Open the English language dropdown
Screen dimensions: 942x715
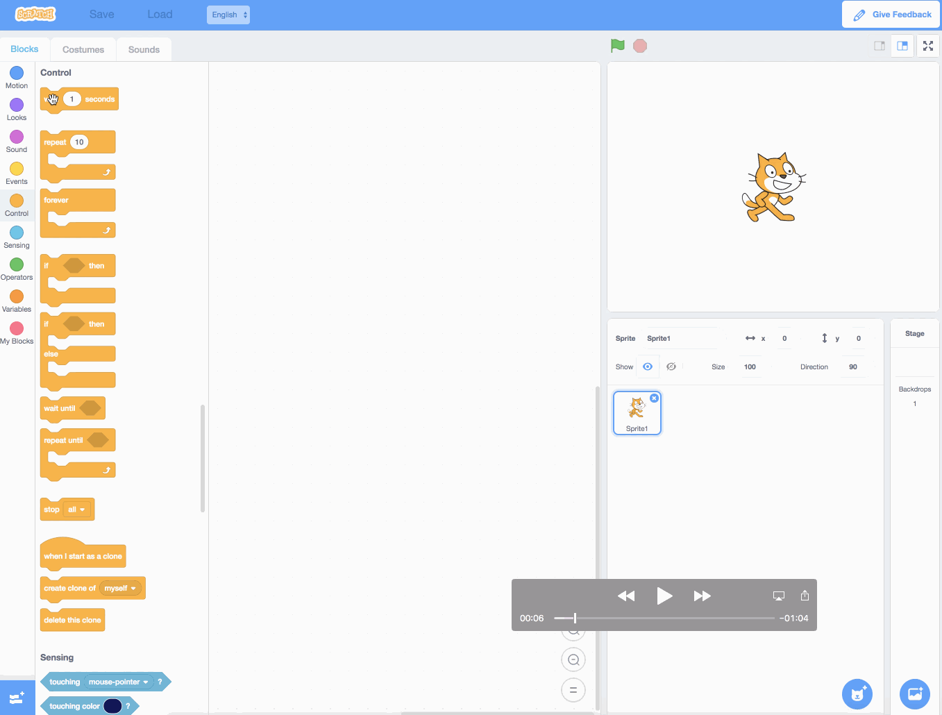(228, 15)
